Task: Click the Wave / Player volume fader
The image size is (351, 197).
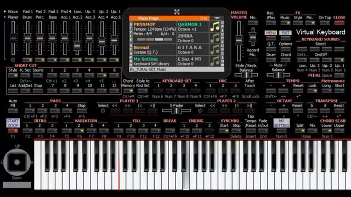Action: 13,38
